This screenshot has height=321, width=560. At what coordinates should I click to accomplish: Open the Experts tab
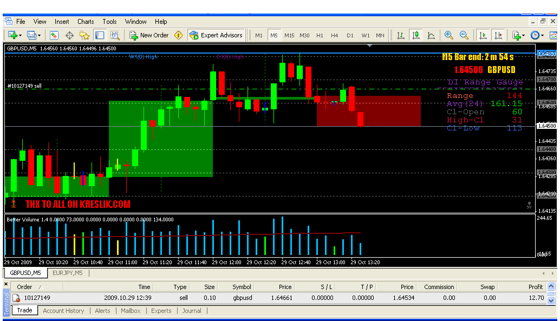[161, 311]
